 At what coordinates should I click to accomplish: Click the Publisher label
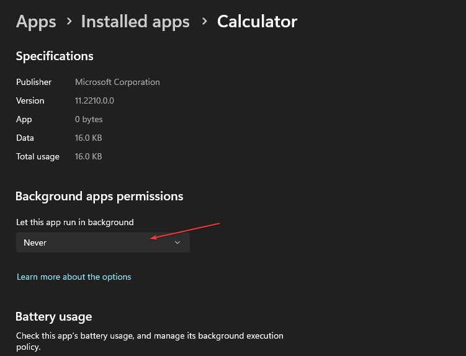(34, 82)
